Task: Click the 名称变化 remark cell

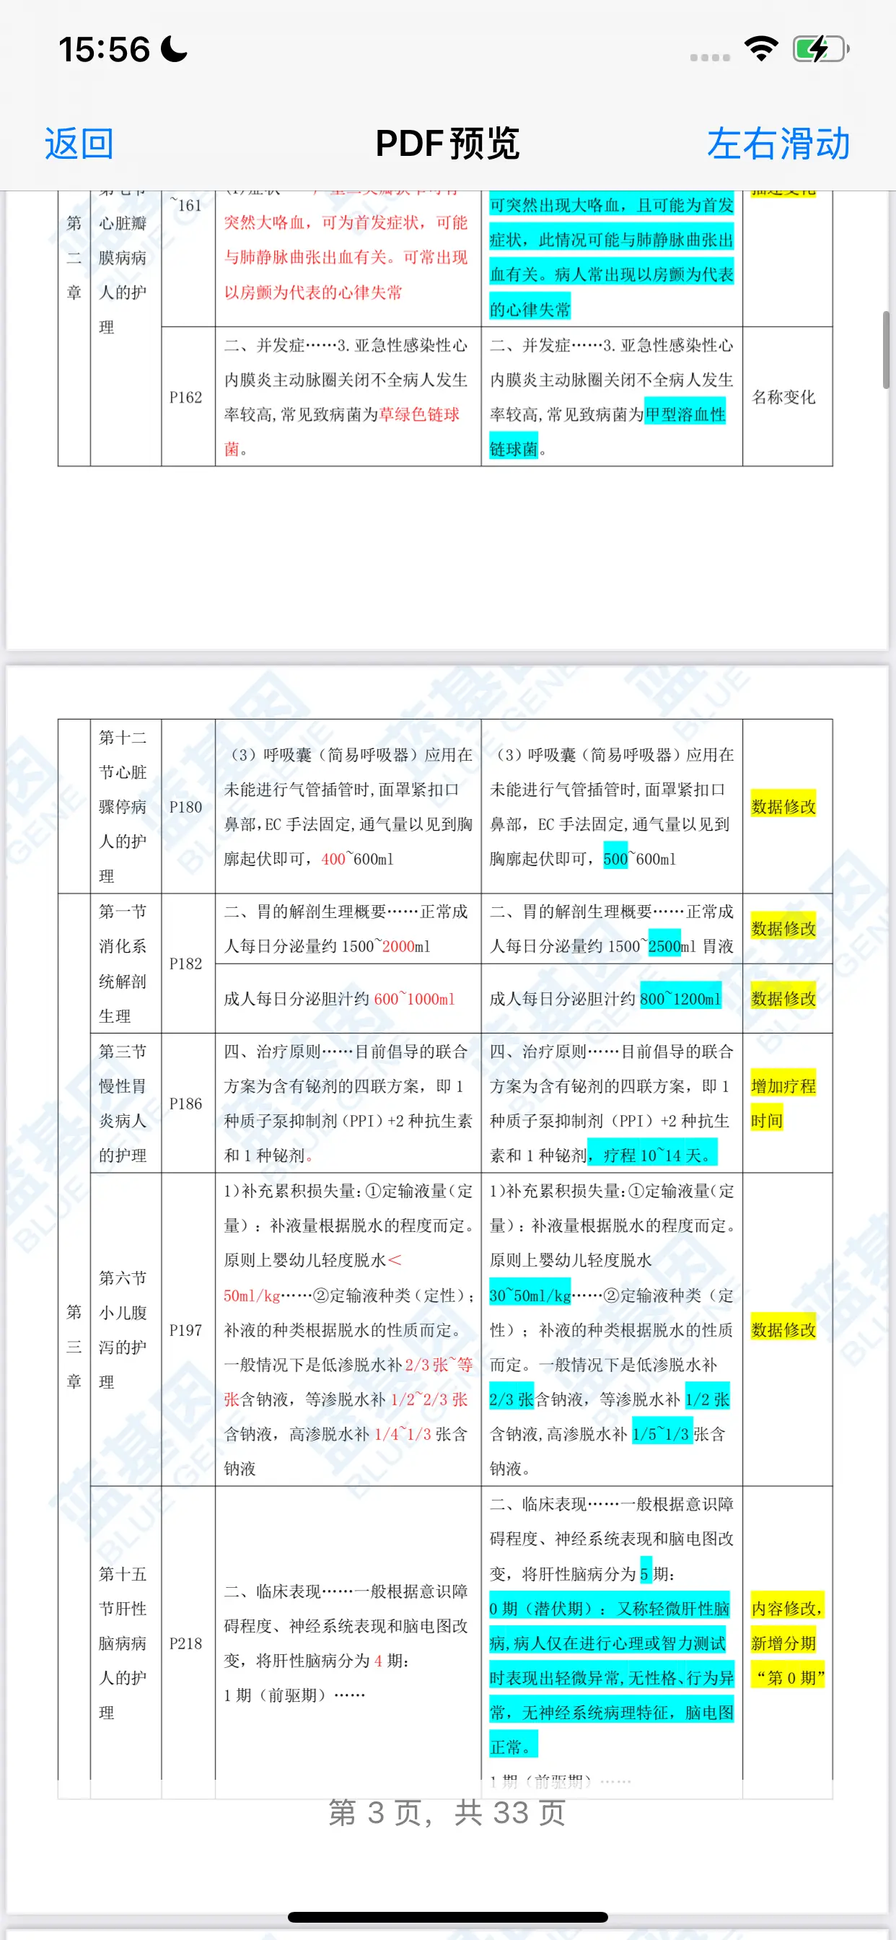Action: click(x=783, y=397)
